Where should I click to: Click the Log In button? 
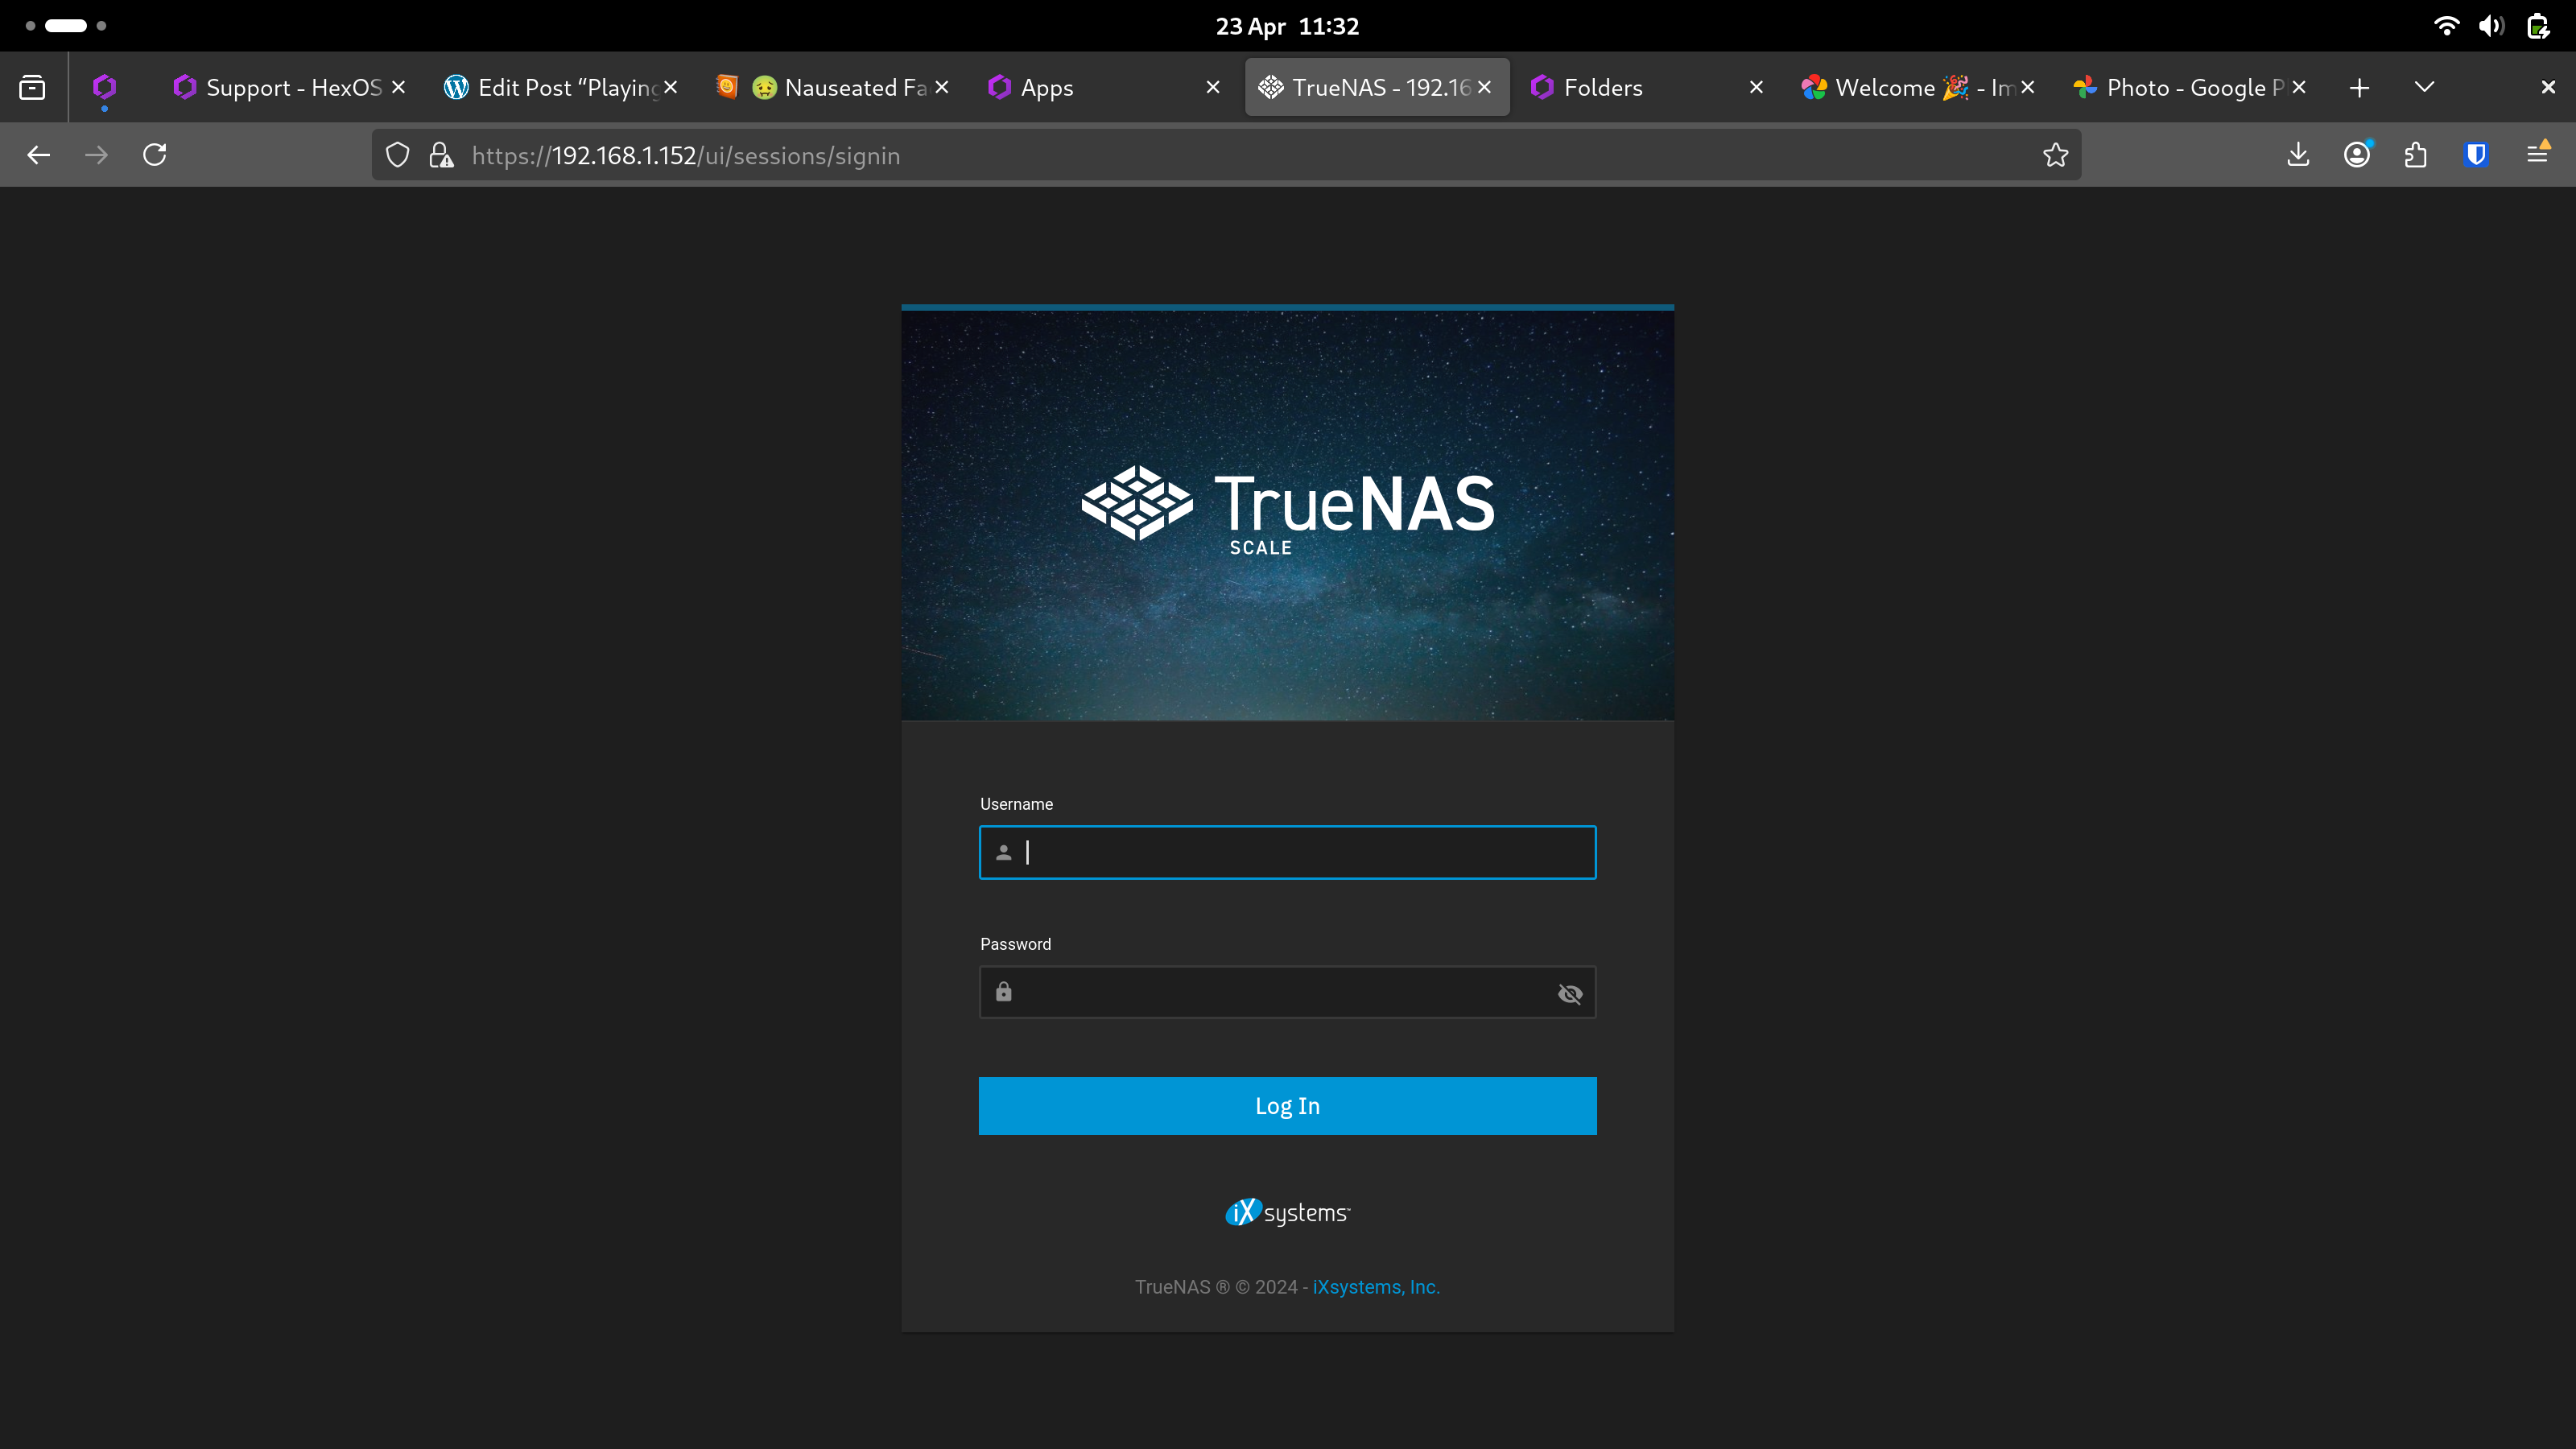tap(1287, 1105)
